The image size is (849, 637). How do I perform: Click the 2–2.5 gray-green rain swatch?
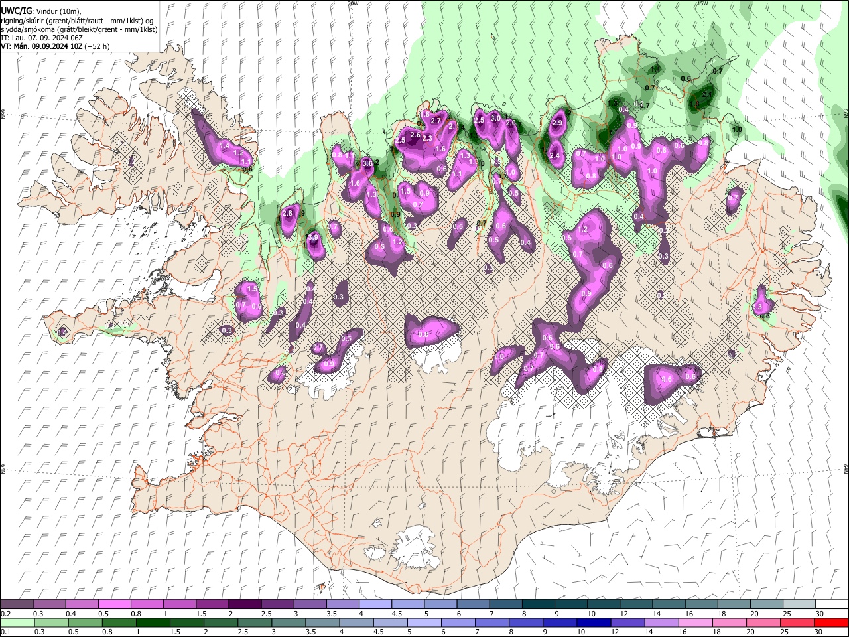tap(221, 622)
